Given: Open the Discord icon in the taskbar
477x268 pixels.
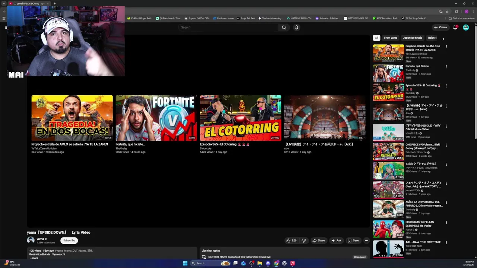Looking at the screenshot, I should [x=268, y=263].
